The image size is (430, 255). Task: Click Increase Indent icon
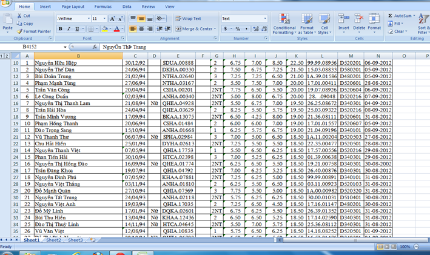pyautogui.click(x=168, y=28)
